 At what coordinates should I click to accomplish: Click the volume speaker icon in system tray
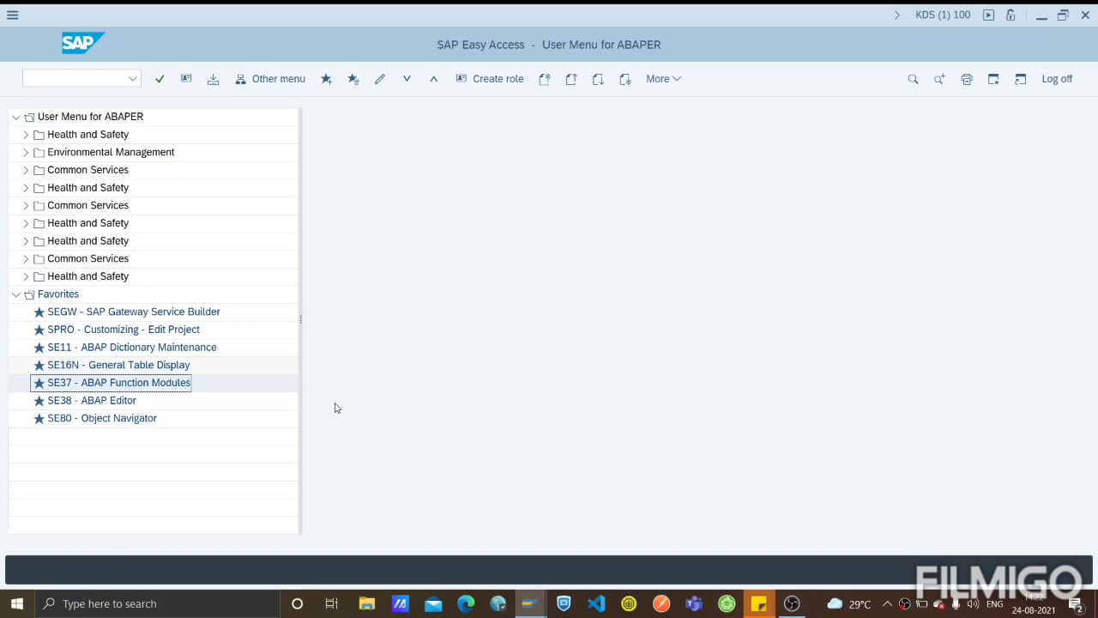(973, 604)
